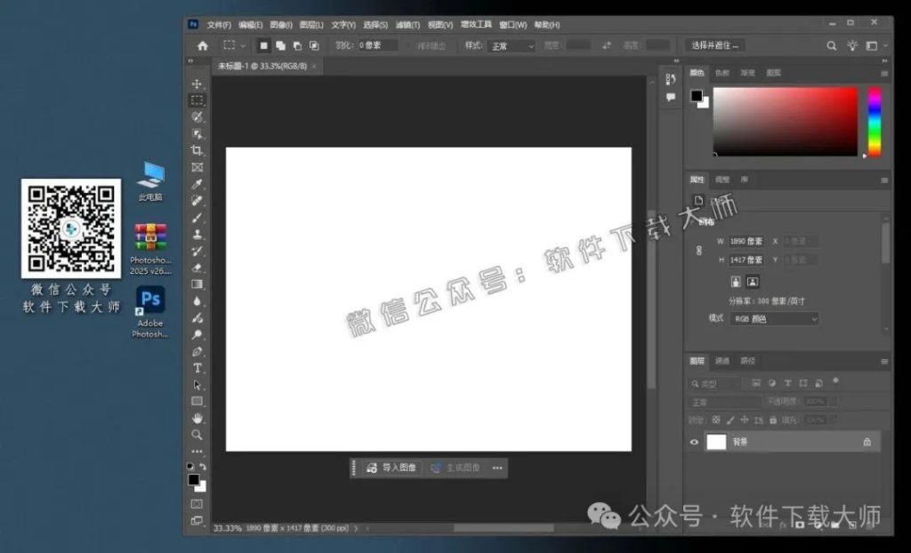Hide the 背景 layer with its eye toggle
The height and width of the screenshot is (553, 911).
(696, 442)
